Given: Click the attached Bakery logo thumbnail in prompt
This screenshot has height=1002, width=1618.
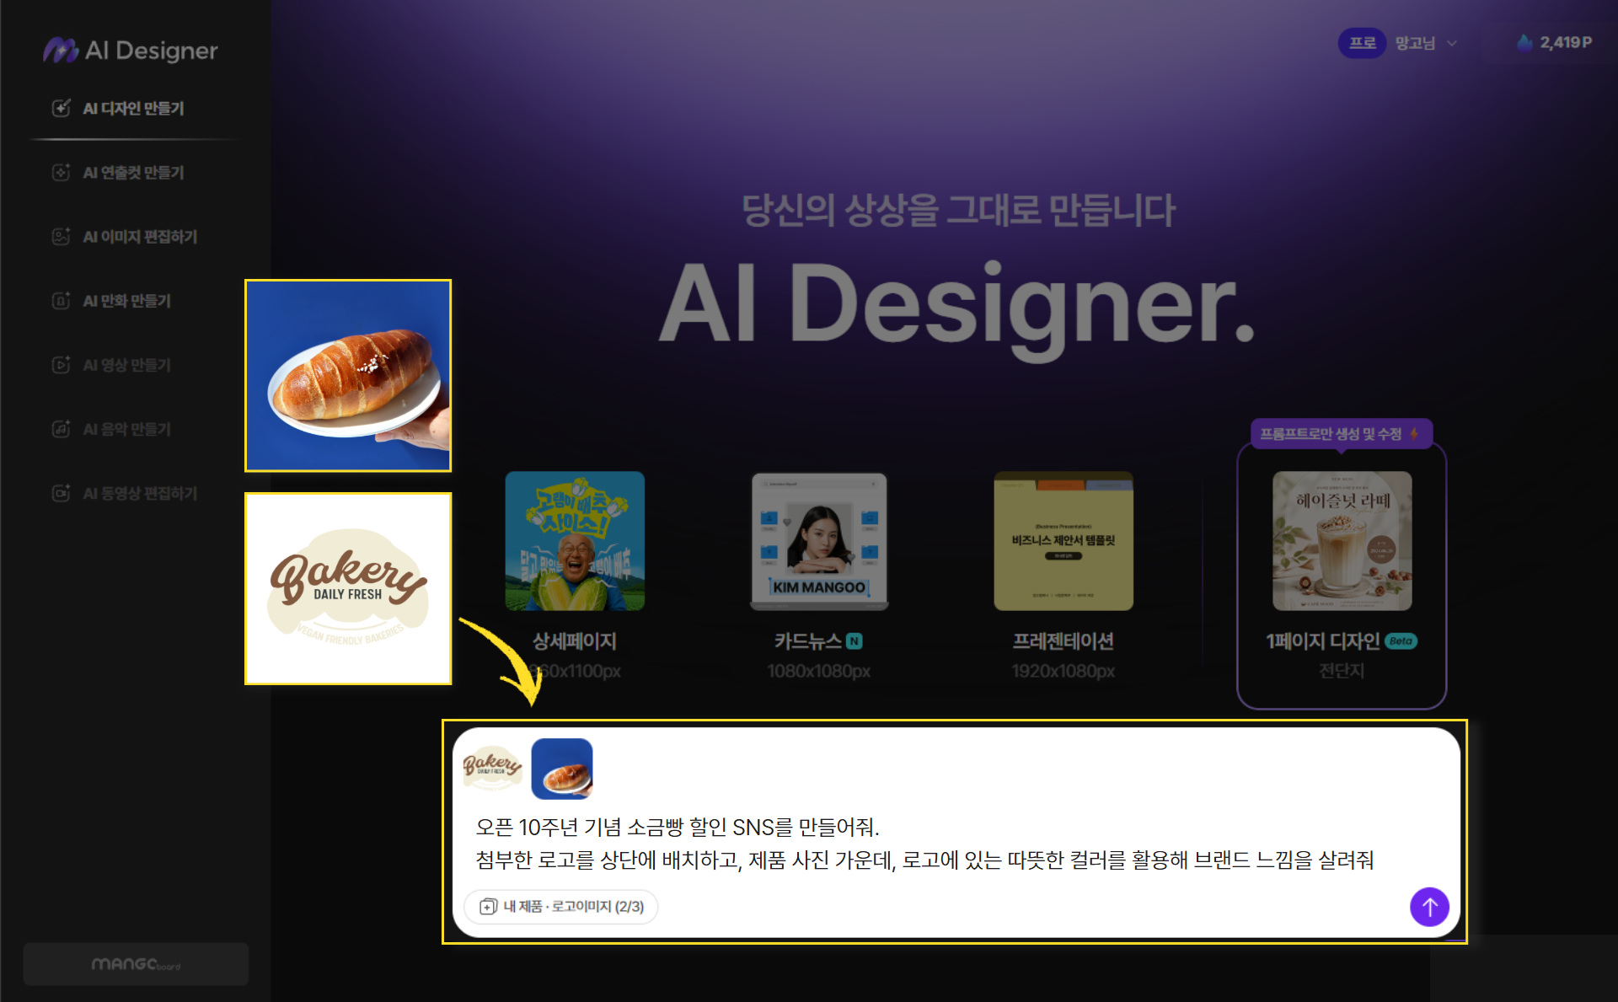Looking at the screenshot, I should point(493,769).
